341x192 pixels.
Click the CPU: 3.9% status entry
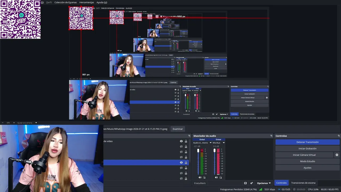click(313, 189)
